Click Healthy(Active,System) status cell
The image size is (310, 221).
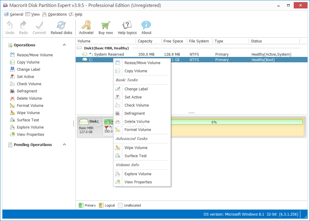click(271, 54)
